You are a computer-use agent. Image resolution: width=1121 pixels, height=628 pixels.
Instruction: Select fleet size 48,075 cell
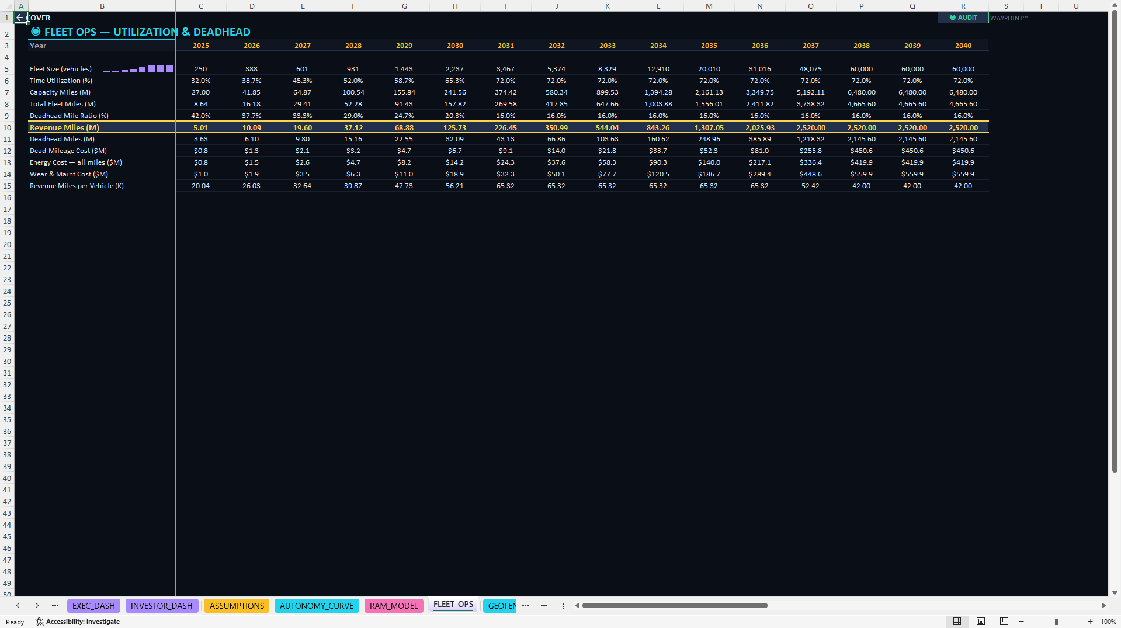click(x=811, y=69)
